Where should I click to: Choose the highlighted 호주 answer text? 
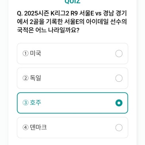(x=35, y=103)
